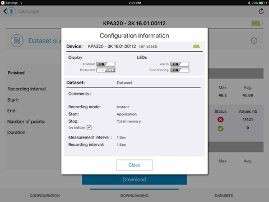Click the firmware version 1.07 (b7243)
Viewport: 269px width, 202px height.
[148, 47]
